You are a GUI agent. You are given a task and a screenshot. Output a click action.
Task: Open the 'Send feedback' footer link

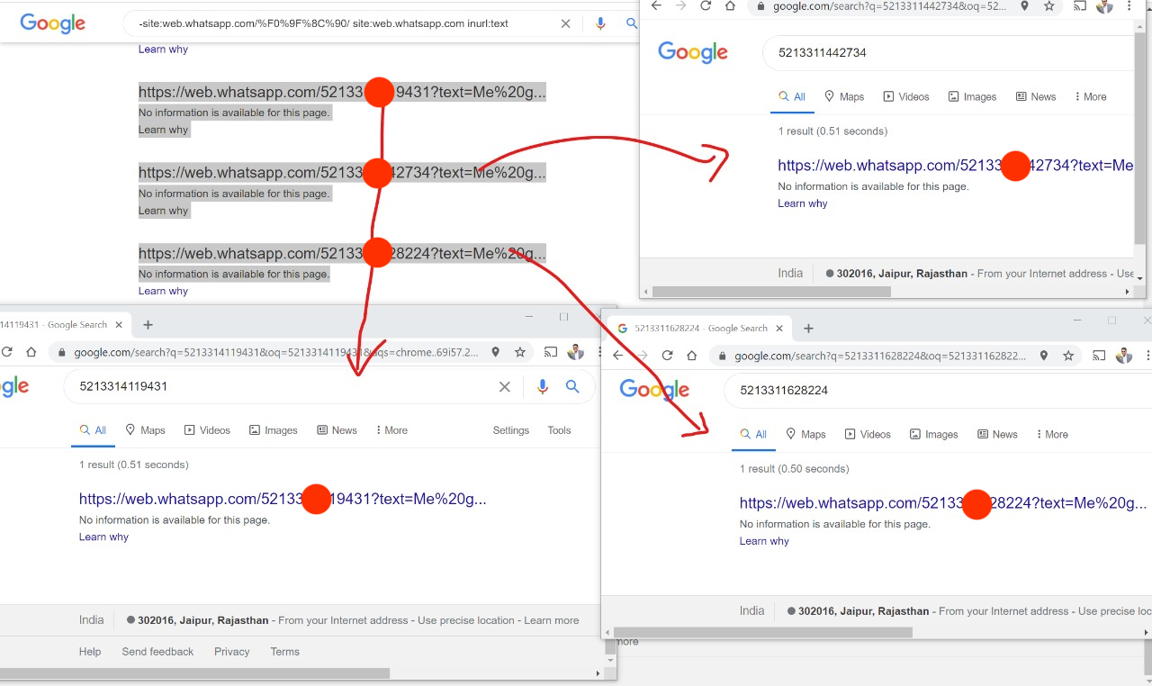pyautogui.click(x=157, y=652)
